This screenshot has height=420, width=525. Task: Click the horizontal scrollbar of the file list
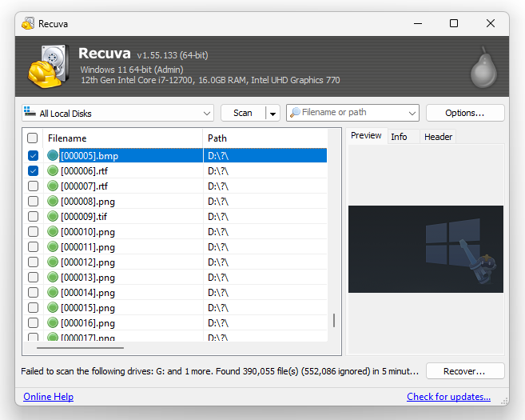click(81, 348)
